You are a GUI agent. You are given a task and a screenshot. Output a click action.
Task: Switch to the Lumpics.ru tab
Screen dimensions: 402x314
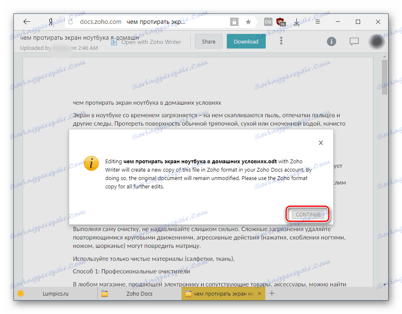point(55,293)
